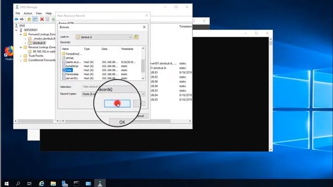Collapse the SERVER001 tree node

point(16,30)
